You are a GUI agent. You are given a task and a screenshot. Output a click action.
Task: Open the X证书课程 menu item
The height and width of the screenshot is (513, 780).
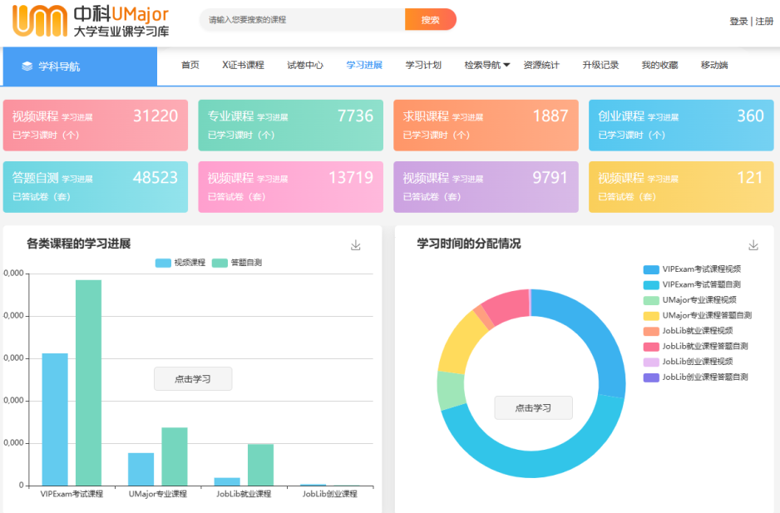243,66
